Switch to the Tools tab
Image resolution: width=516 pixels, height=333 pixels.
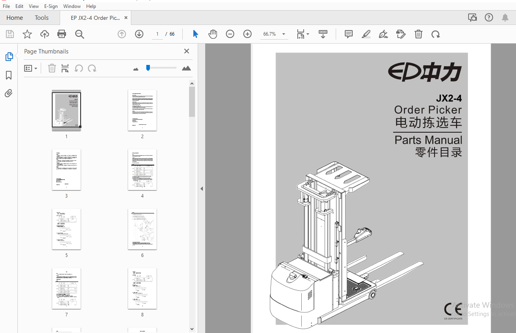[x=42, y=18]
